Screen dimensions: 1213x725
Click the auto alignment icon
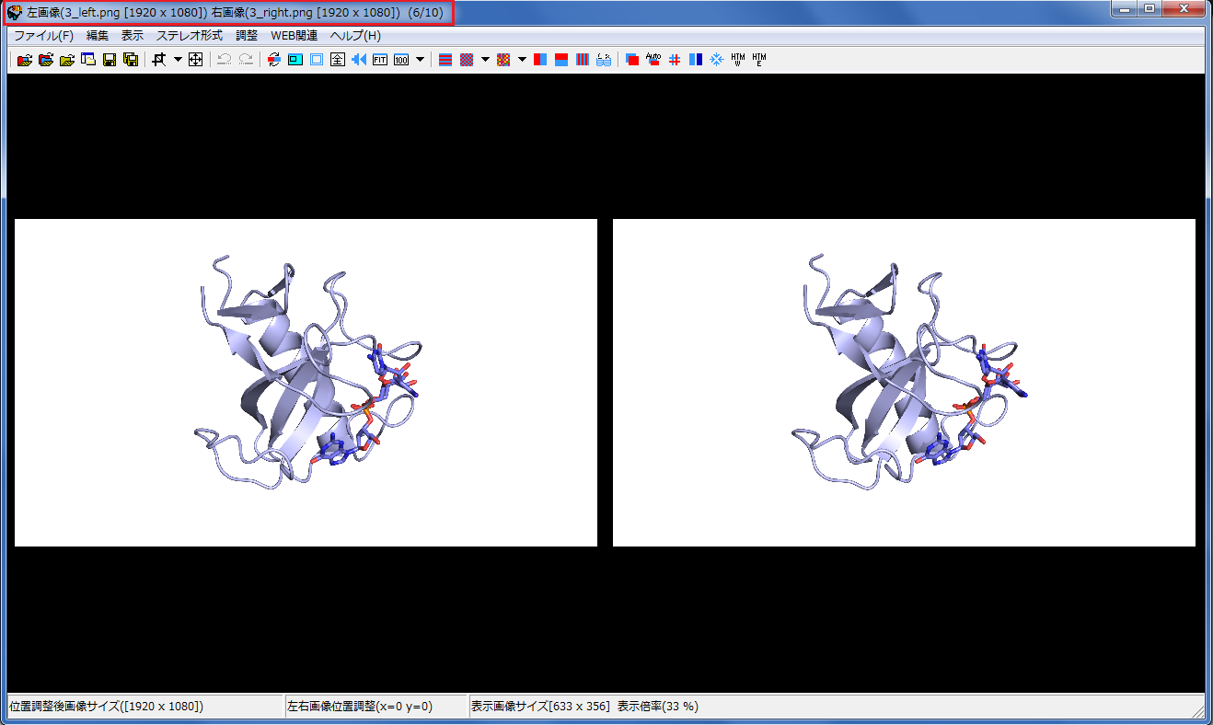pos(653,60)
